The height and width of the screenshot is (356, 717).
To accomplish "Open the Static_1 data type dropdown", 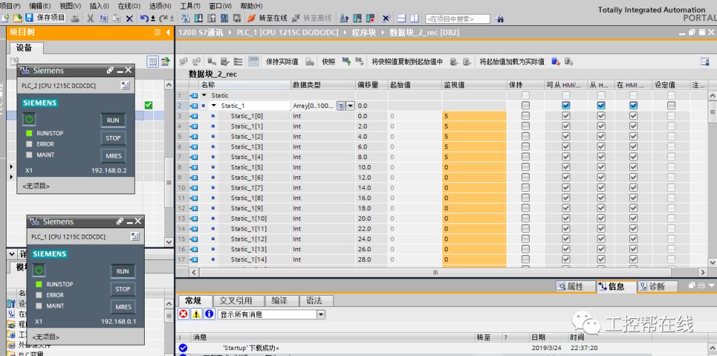I will (x=351, y=106).
